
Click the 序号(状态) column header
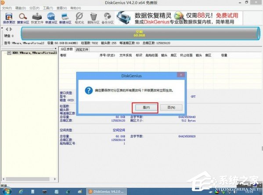coord(107,56)
